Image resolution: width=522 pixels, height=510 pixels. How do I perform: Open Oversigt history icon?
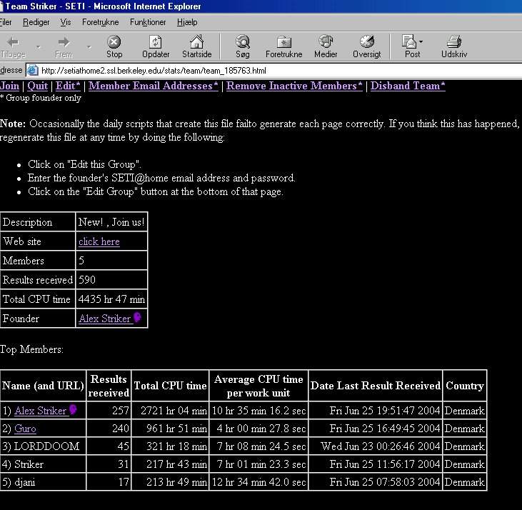pos(367,41)
